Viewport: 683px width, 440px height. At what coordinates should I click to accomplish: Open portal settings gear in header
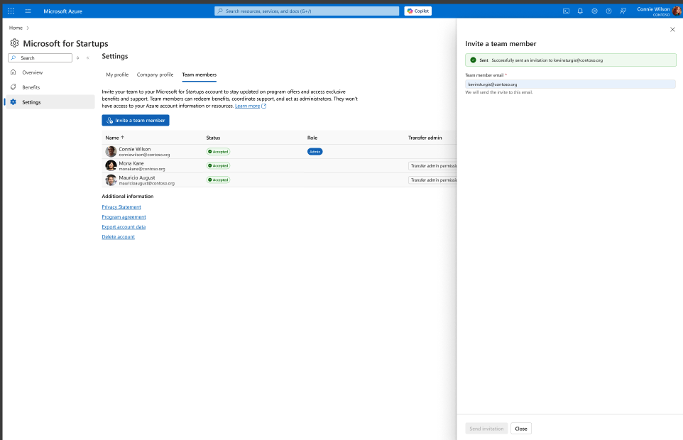(x=594, y=11)
